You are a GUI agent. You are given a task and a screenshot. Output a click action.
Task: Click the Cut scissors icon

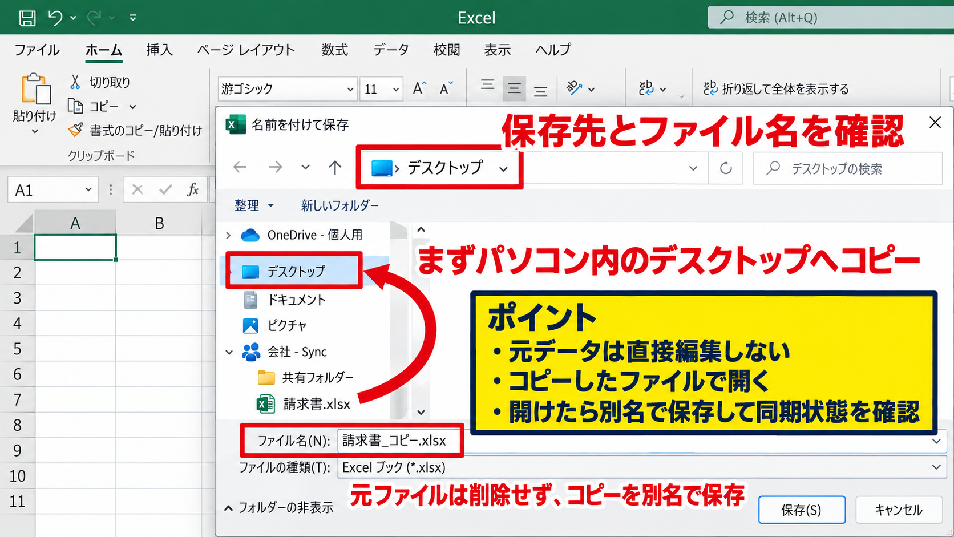coord(75,82)
